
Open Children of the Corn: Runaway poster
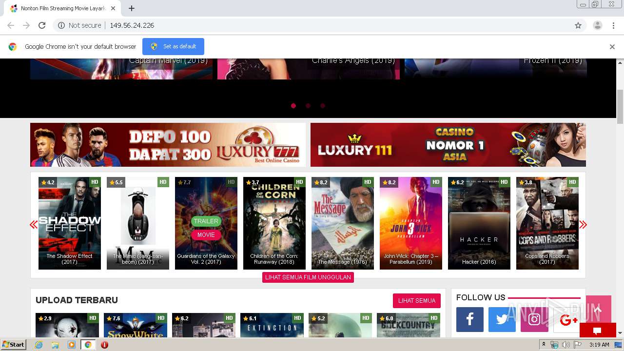[x=274, y=223]
